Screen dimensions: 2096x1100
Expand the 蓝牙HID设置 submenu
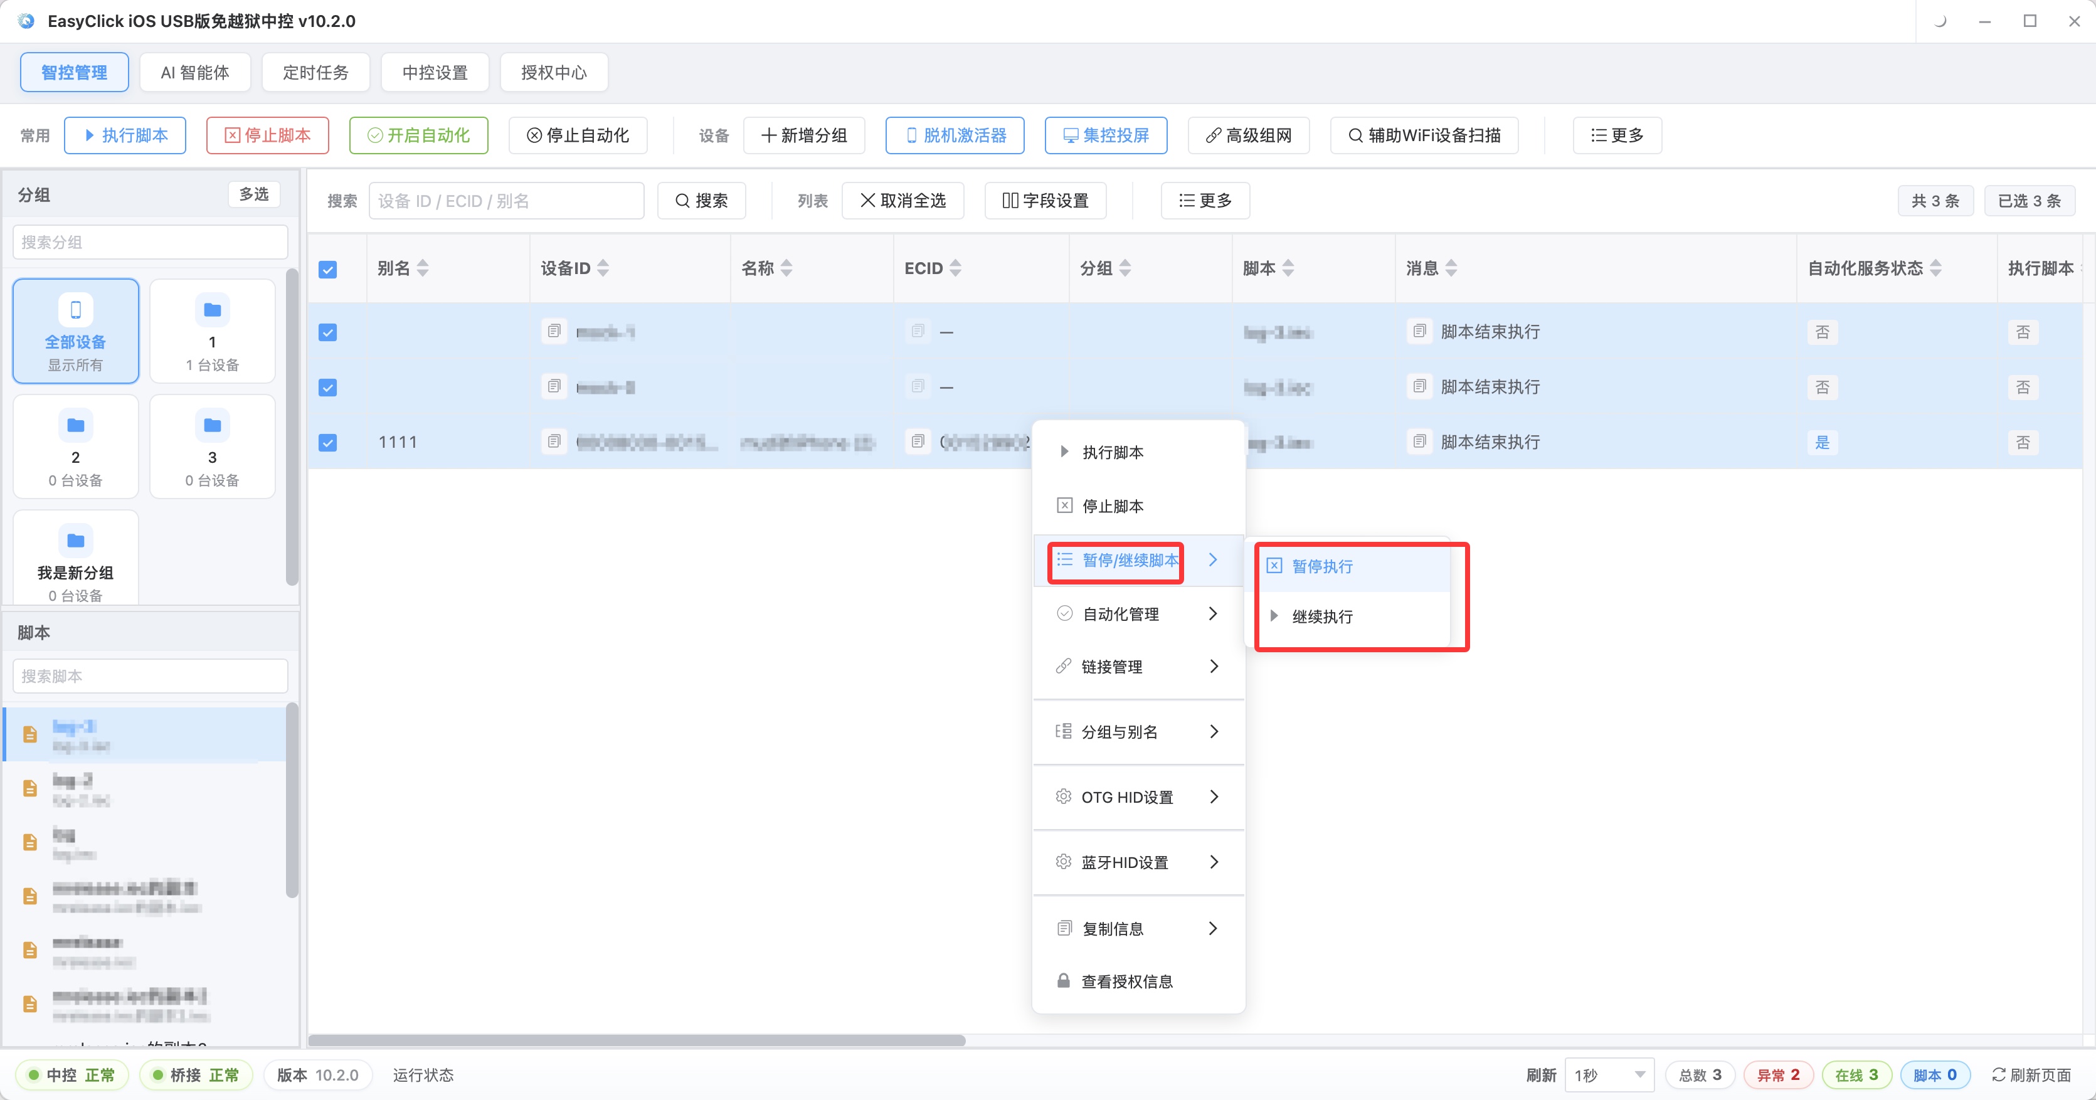pos(1138,862)
